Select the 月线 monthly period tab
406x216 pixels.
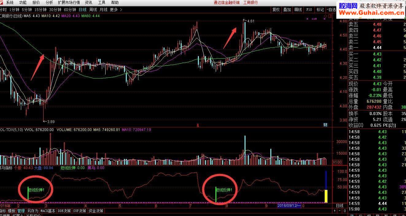[x=103, y=10]
